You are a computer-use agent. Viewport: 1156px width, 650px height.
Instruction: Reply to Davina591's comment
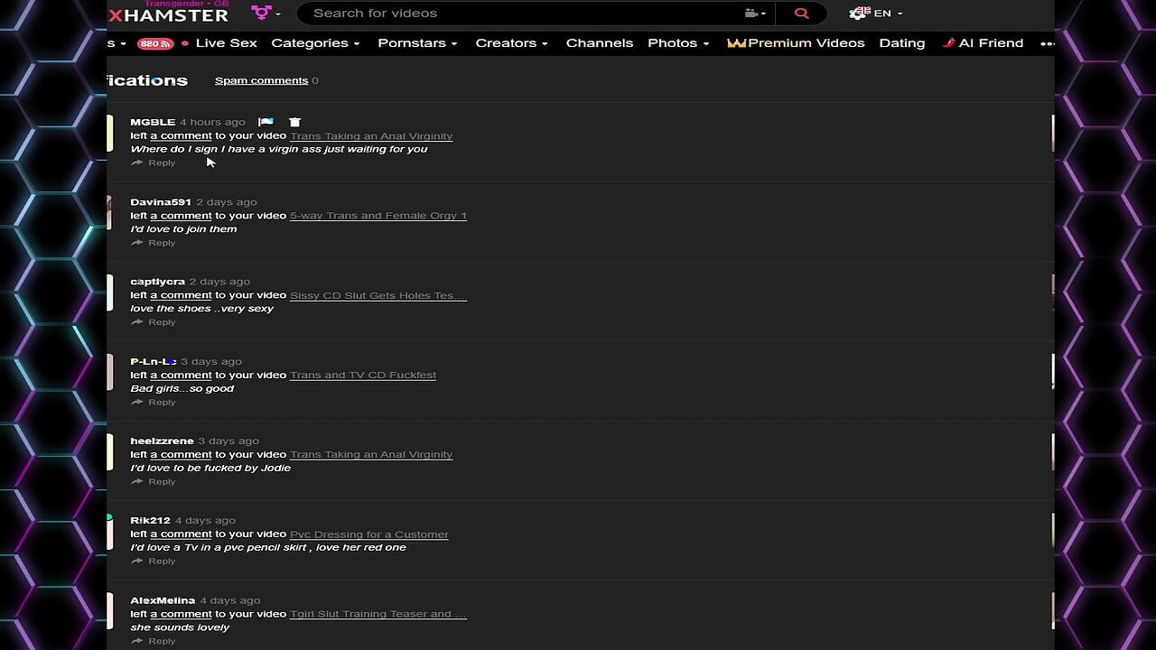pos(154,243)
